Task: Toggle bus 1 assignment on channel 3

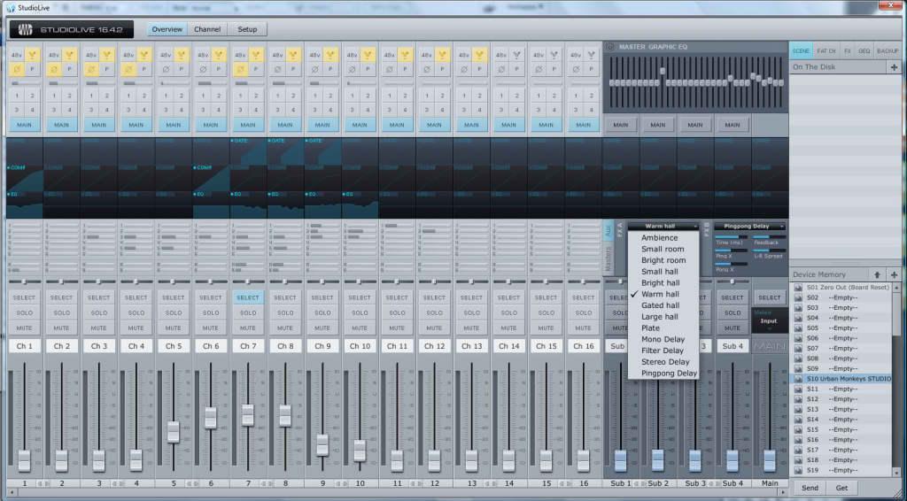Action: (91, 96)
